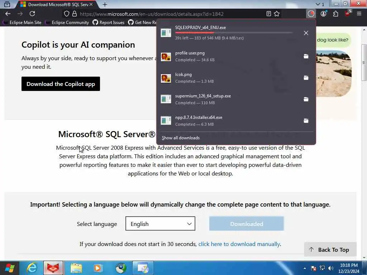Show supermium_126_64_setup.exe in folder
This screenshot has width=367, height=275.
(x=306, y=99)
